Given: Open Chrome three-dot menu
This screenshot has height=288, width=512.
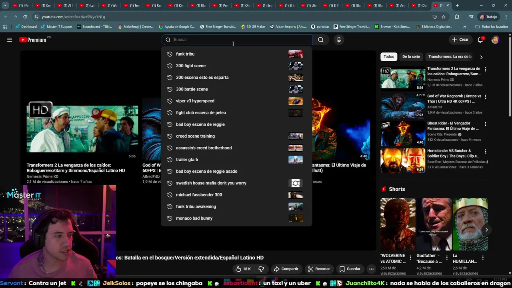Looking at the screenshot, I should coord(506,17).
